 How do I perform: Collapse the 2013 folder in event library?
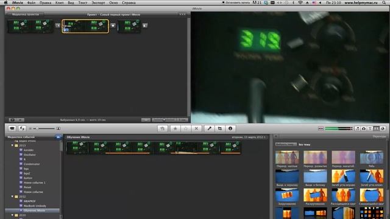click(12, 145)
